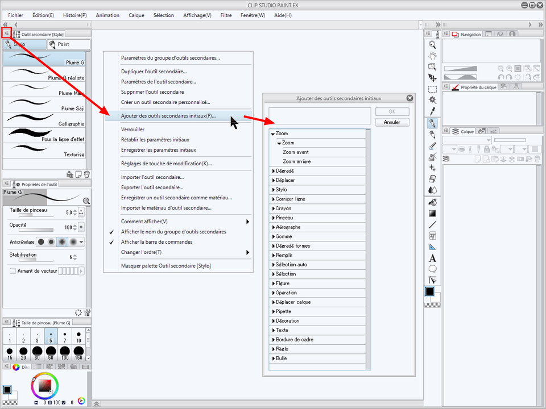
Task: Select the Ruler triangle tool
Action: pos(432,247)
